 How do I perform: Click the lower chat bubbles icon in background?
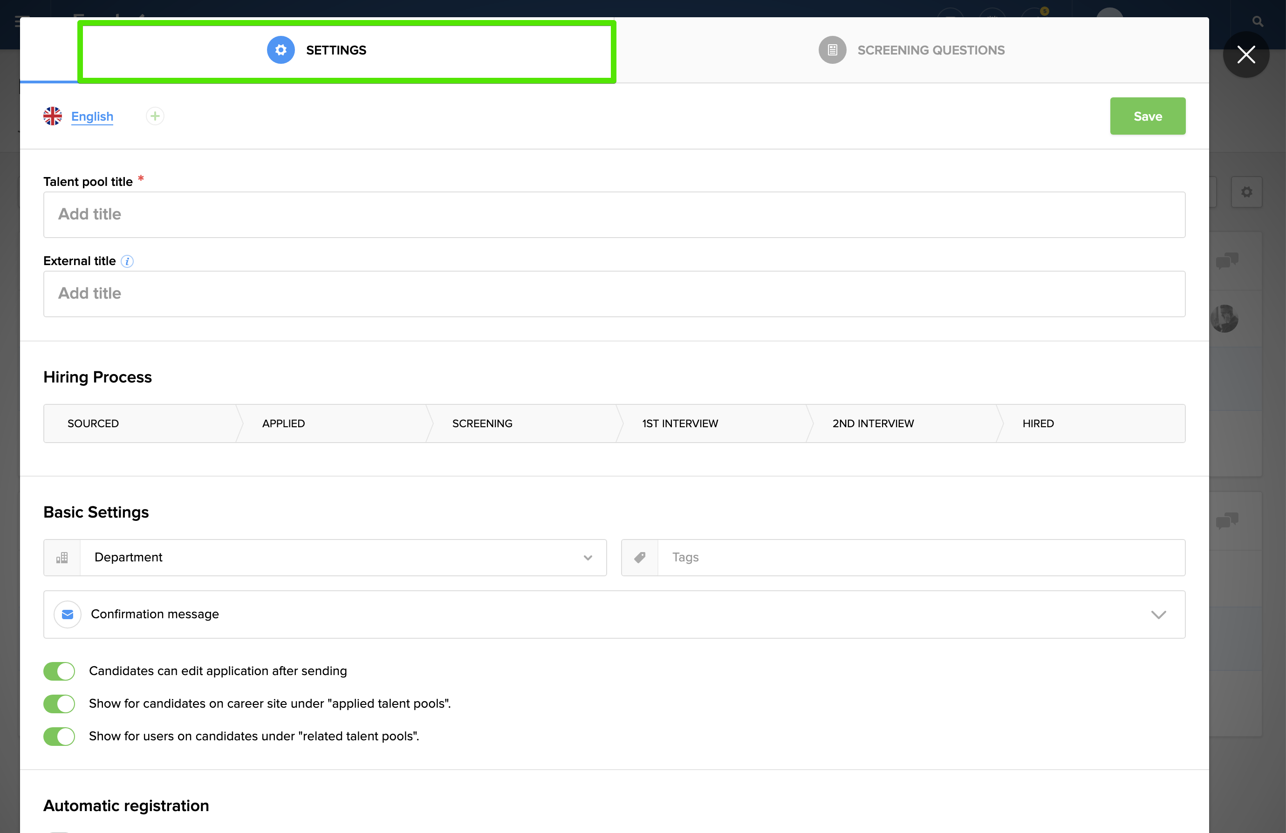pyautogui.click(x=1227, y=521)
